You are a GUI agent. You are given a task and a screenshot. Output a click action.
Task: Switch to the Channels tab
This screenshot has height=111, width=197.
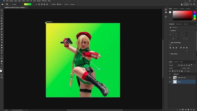[176, 62]
